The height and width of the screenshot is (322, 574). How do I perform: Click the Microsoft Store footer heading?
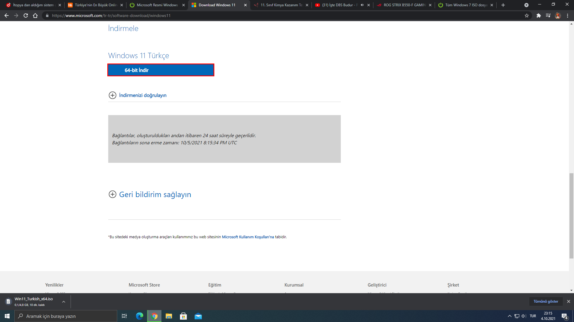click(144, 285)
